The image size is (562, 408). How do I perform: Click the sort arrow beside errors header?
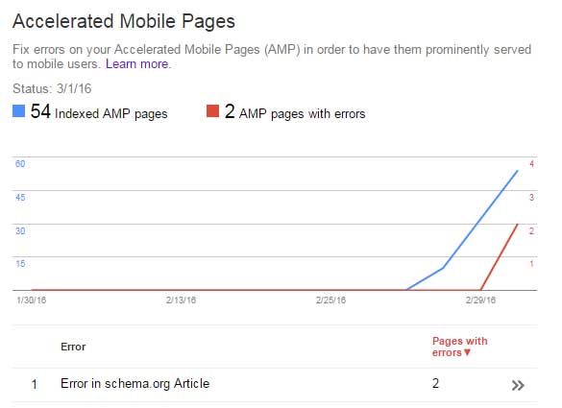pyautogui.click(x=467, y=352)
